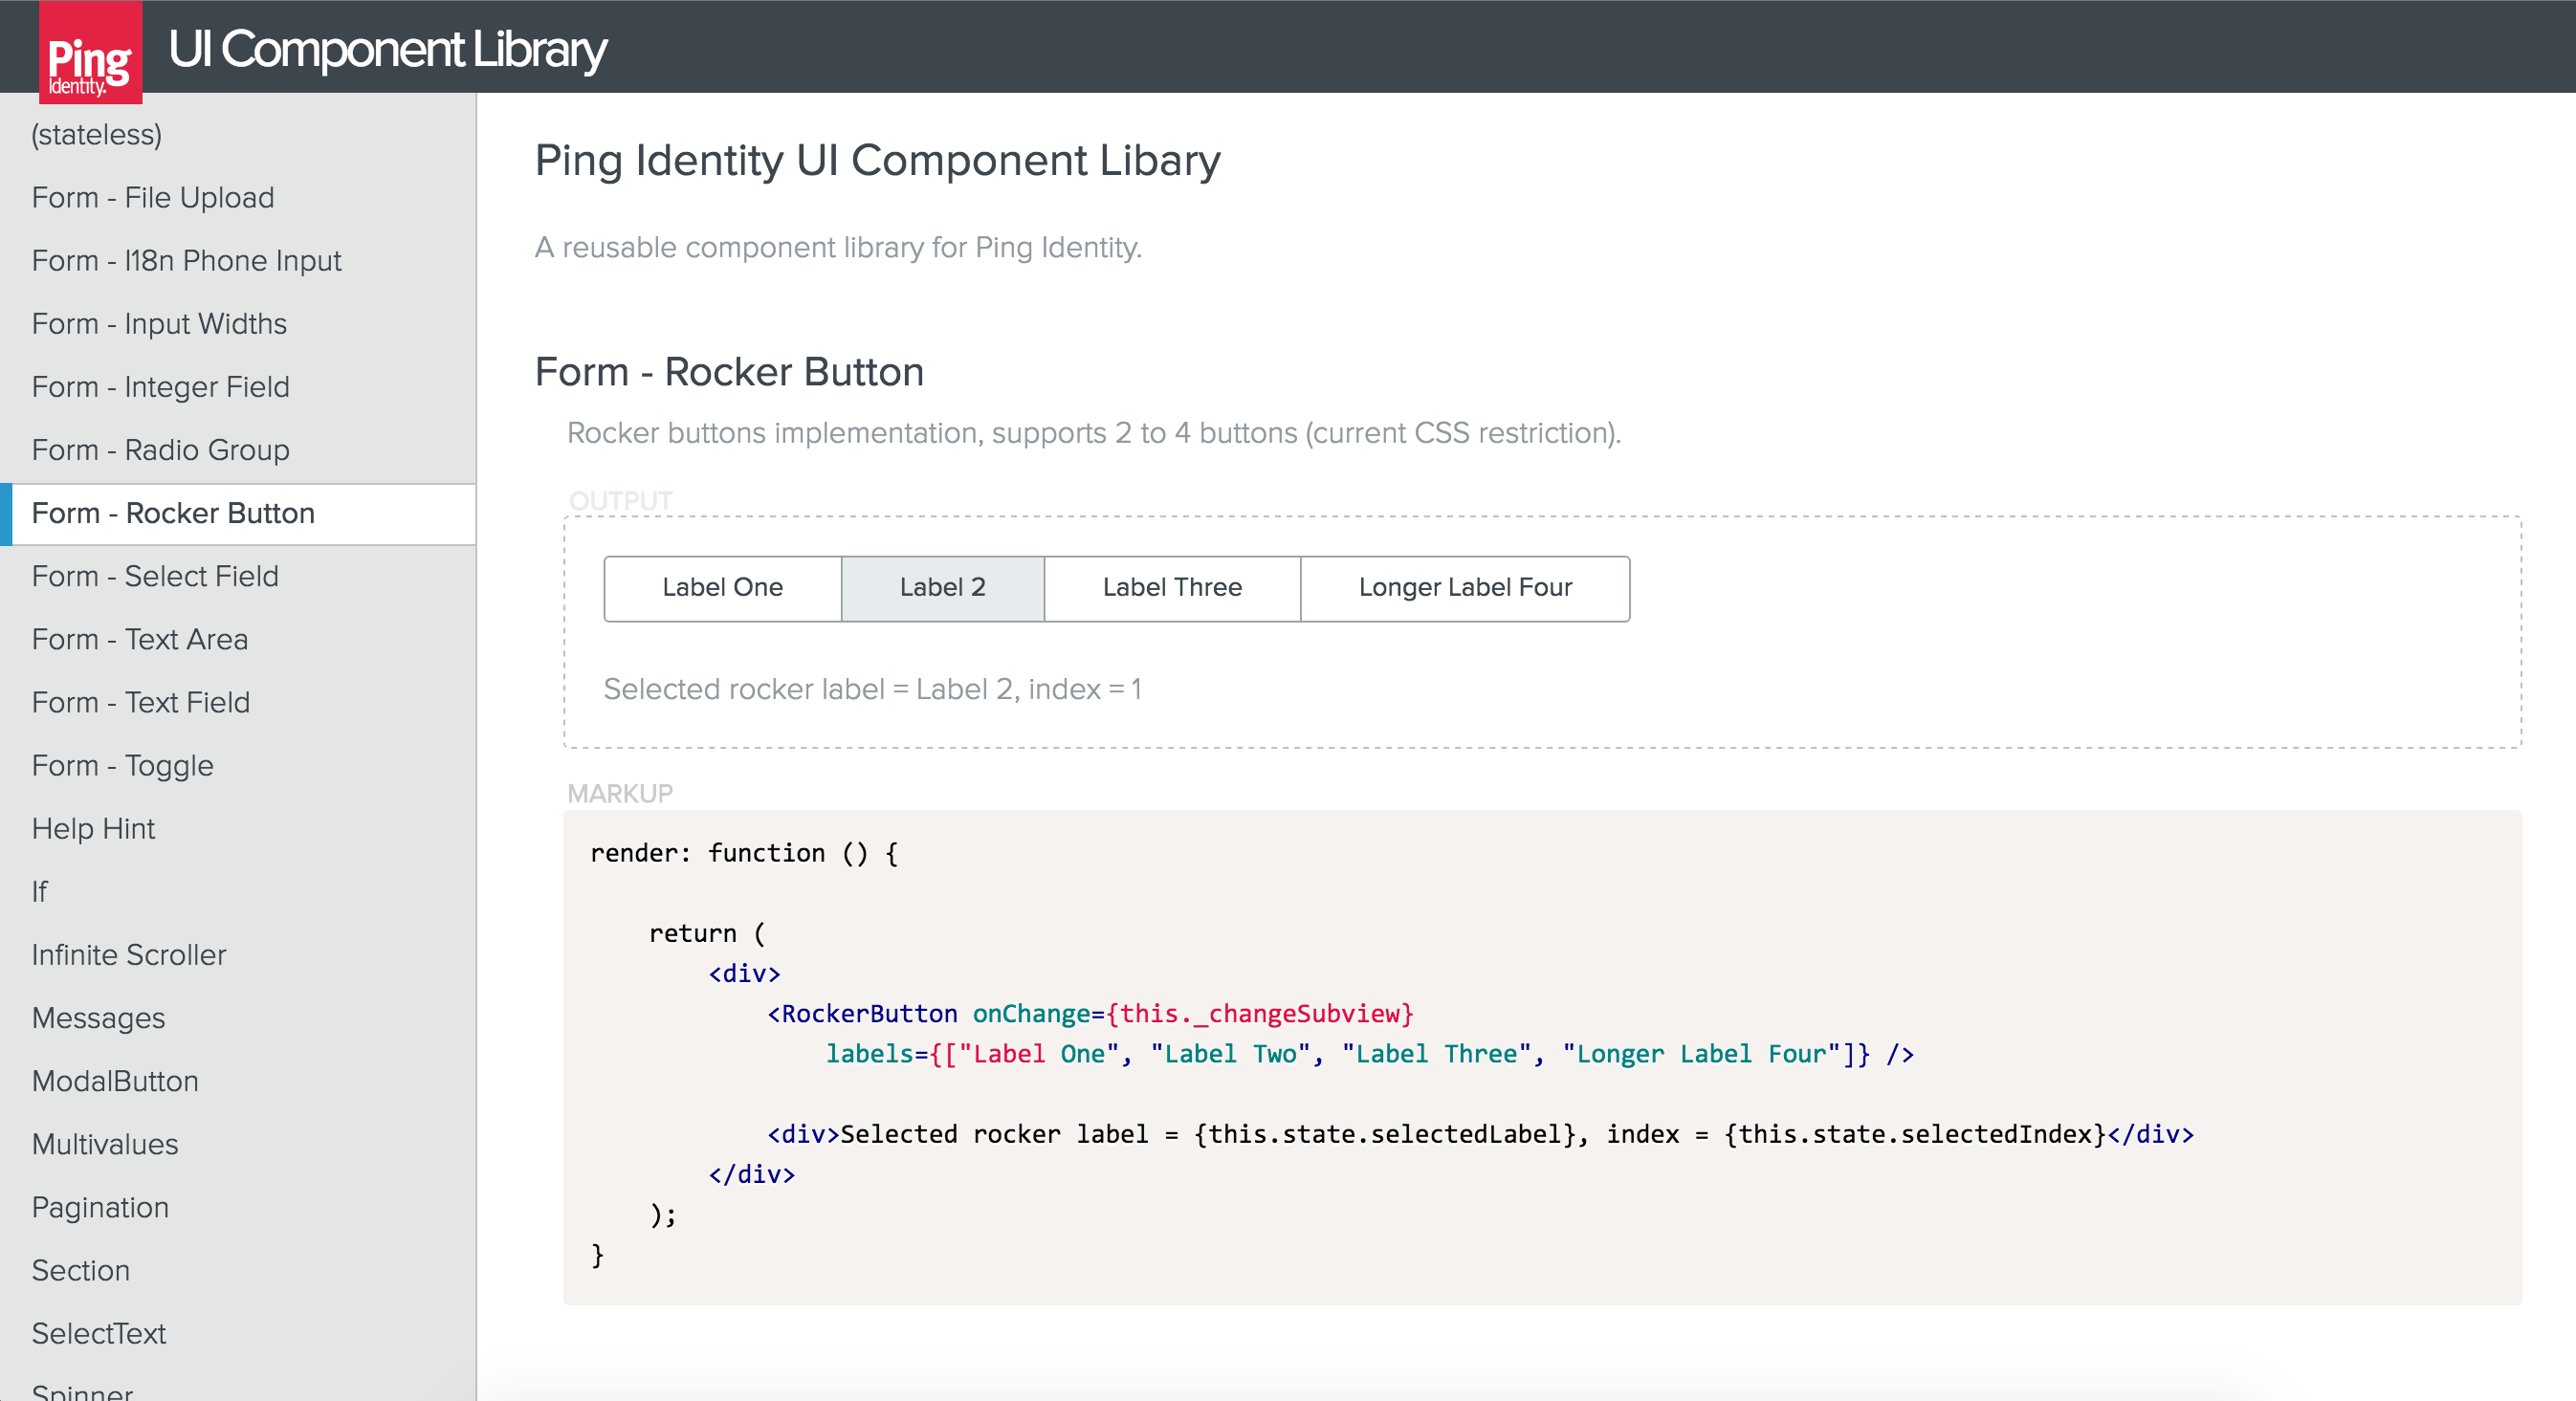Screen dimensions: 2576x1401
Task: Select the Label Three rocker button
Action: pyautogui.click(x=1172, y=588)
